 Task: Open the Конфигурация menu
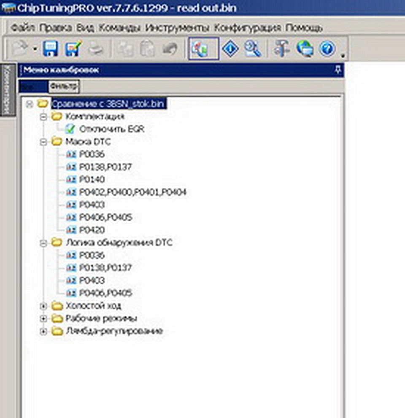click(x=247, y=28)
